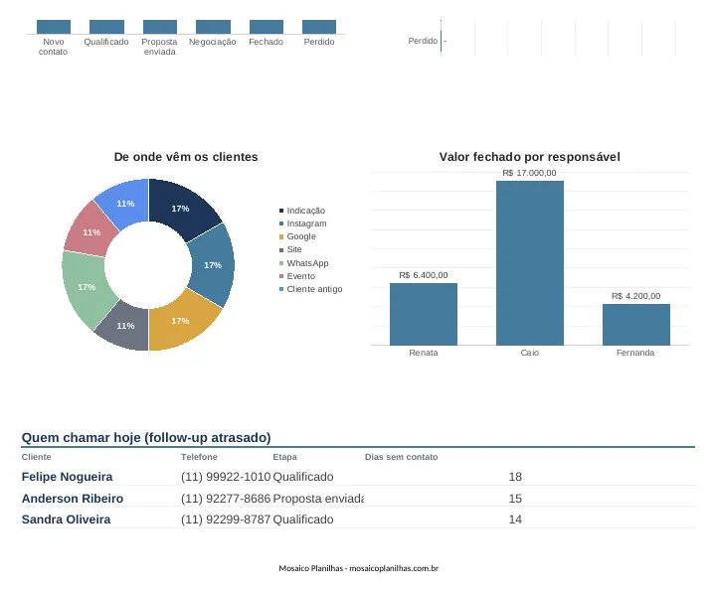Click the Instagram legend color marker
Image resolution: width=715 pixels, height=593 pixels.
tap(281, 223)
